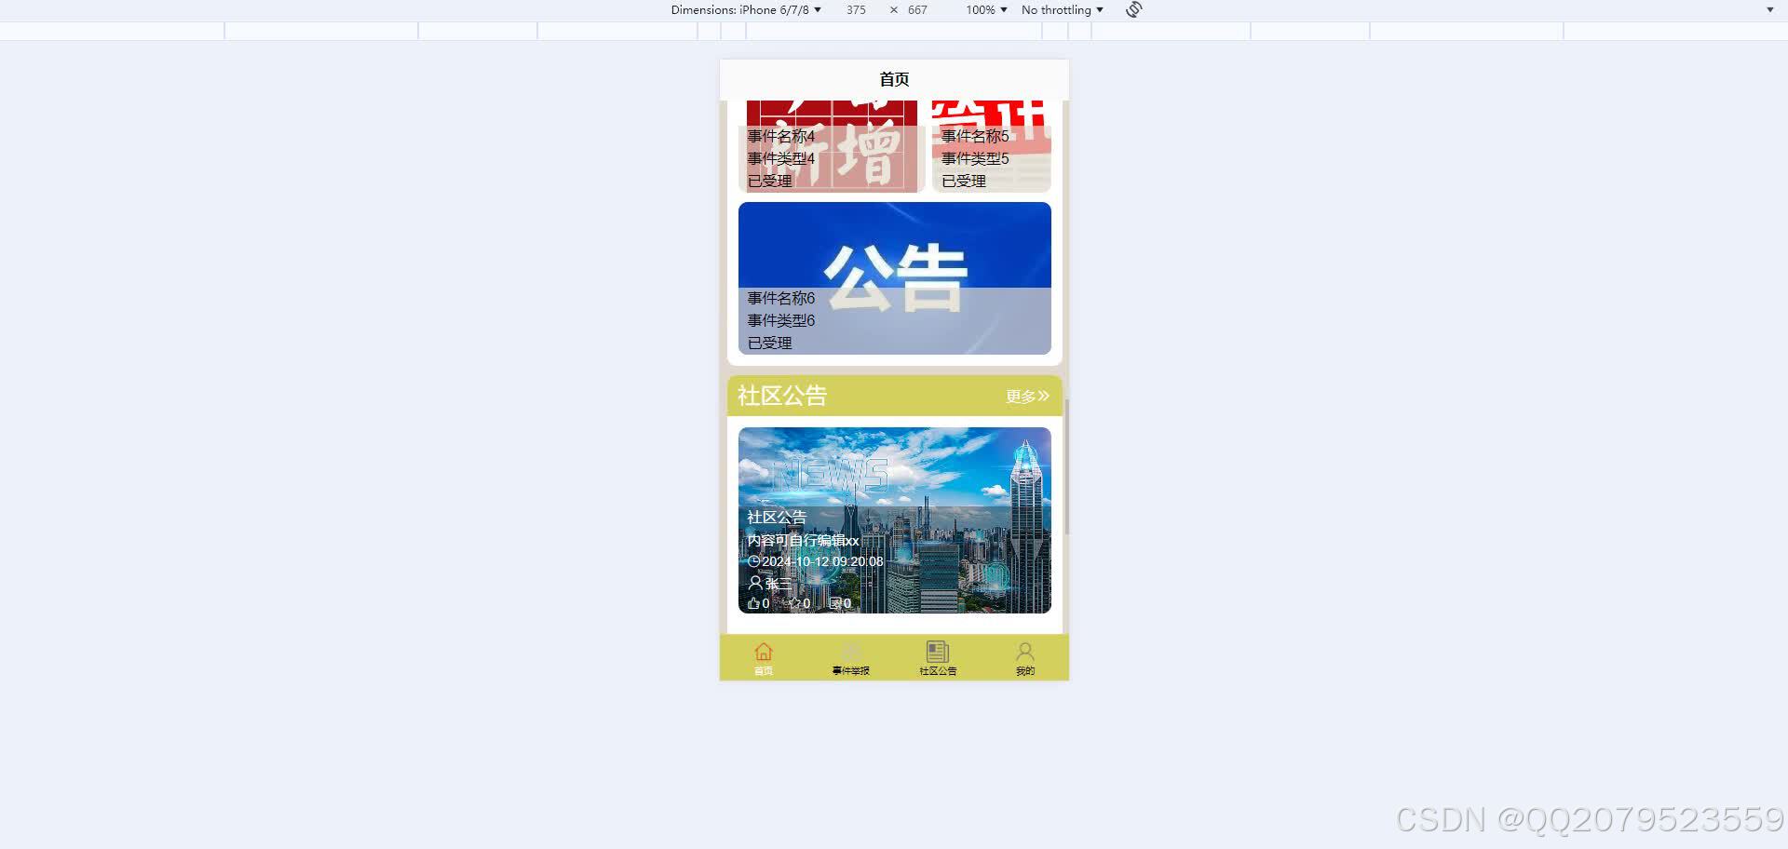Screen dimensions: 1788x849
Task: Open the 首页 home tab
Action: click(x=763, y=657)
